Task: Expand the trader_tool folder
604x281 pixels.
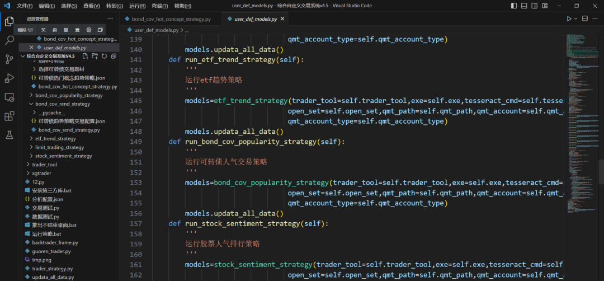Action: point(44,165)
